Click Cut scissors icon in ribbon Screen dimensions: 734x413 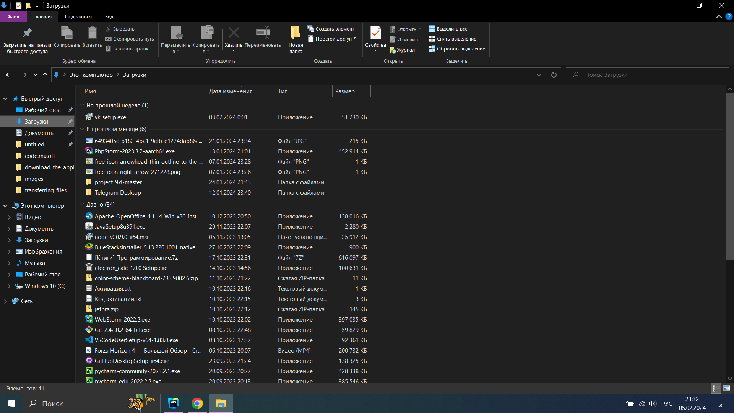pos(108,29)
